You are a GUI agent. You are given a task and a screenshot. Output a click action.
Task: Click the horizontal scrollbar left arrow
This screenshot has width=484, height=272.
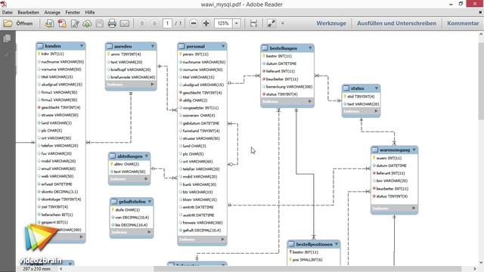(61, 269)
